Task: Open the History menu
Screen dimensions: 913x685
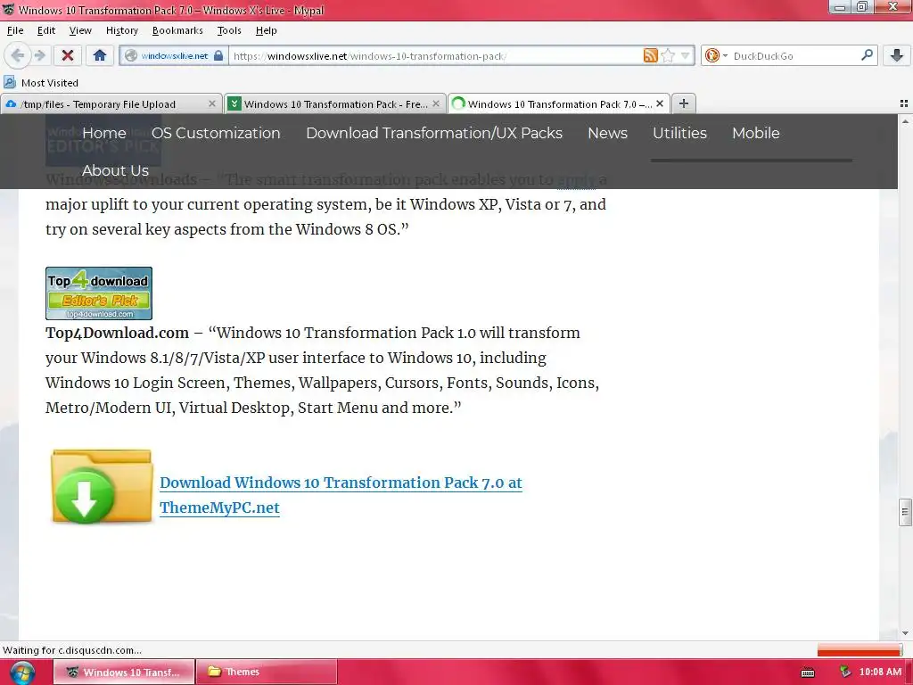Action: coord(121,30)
